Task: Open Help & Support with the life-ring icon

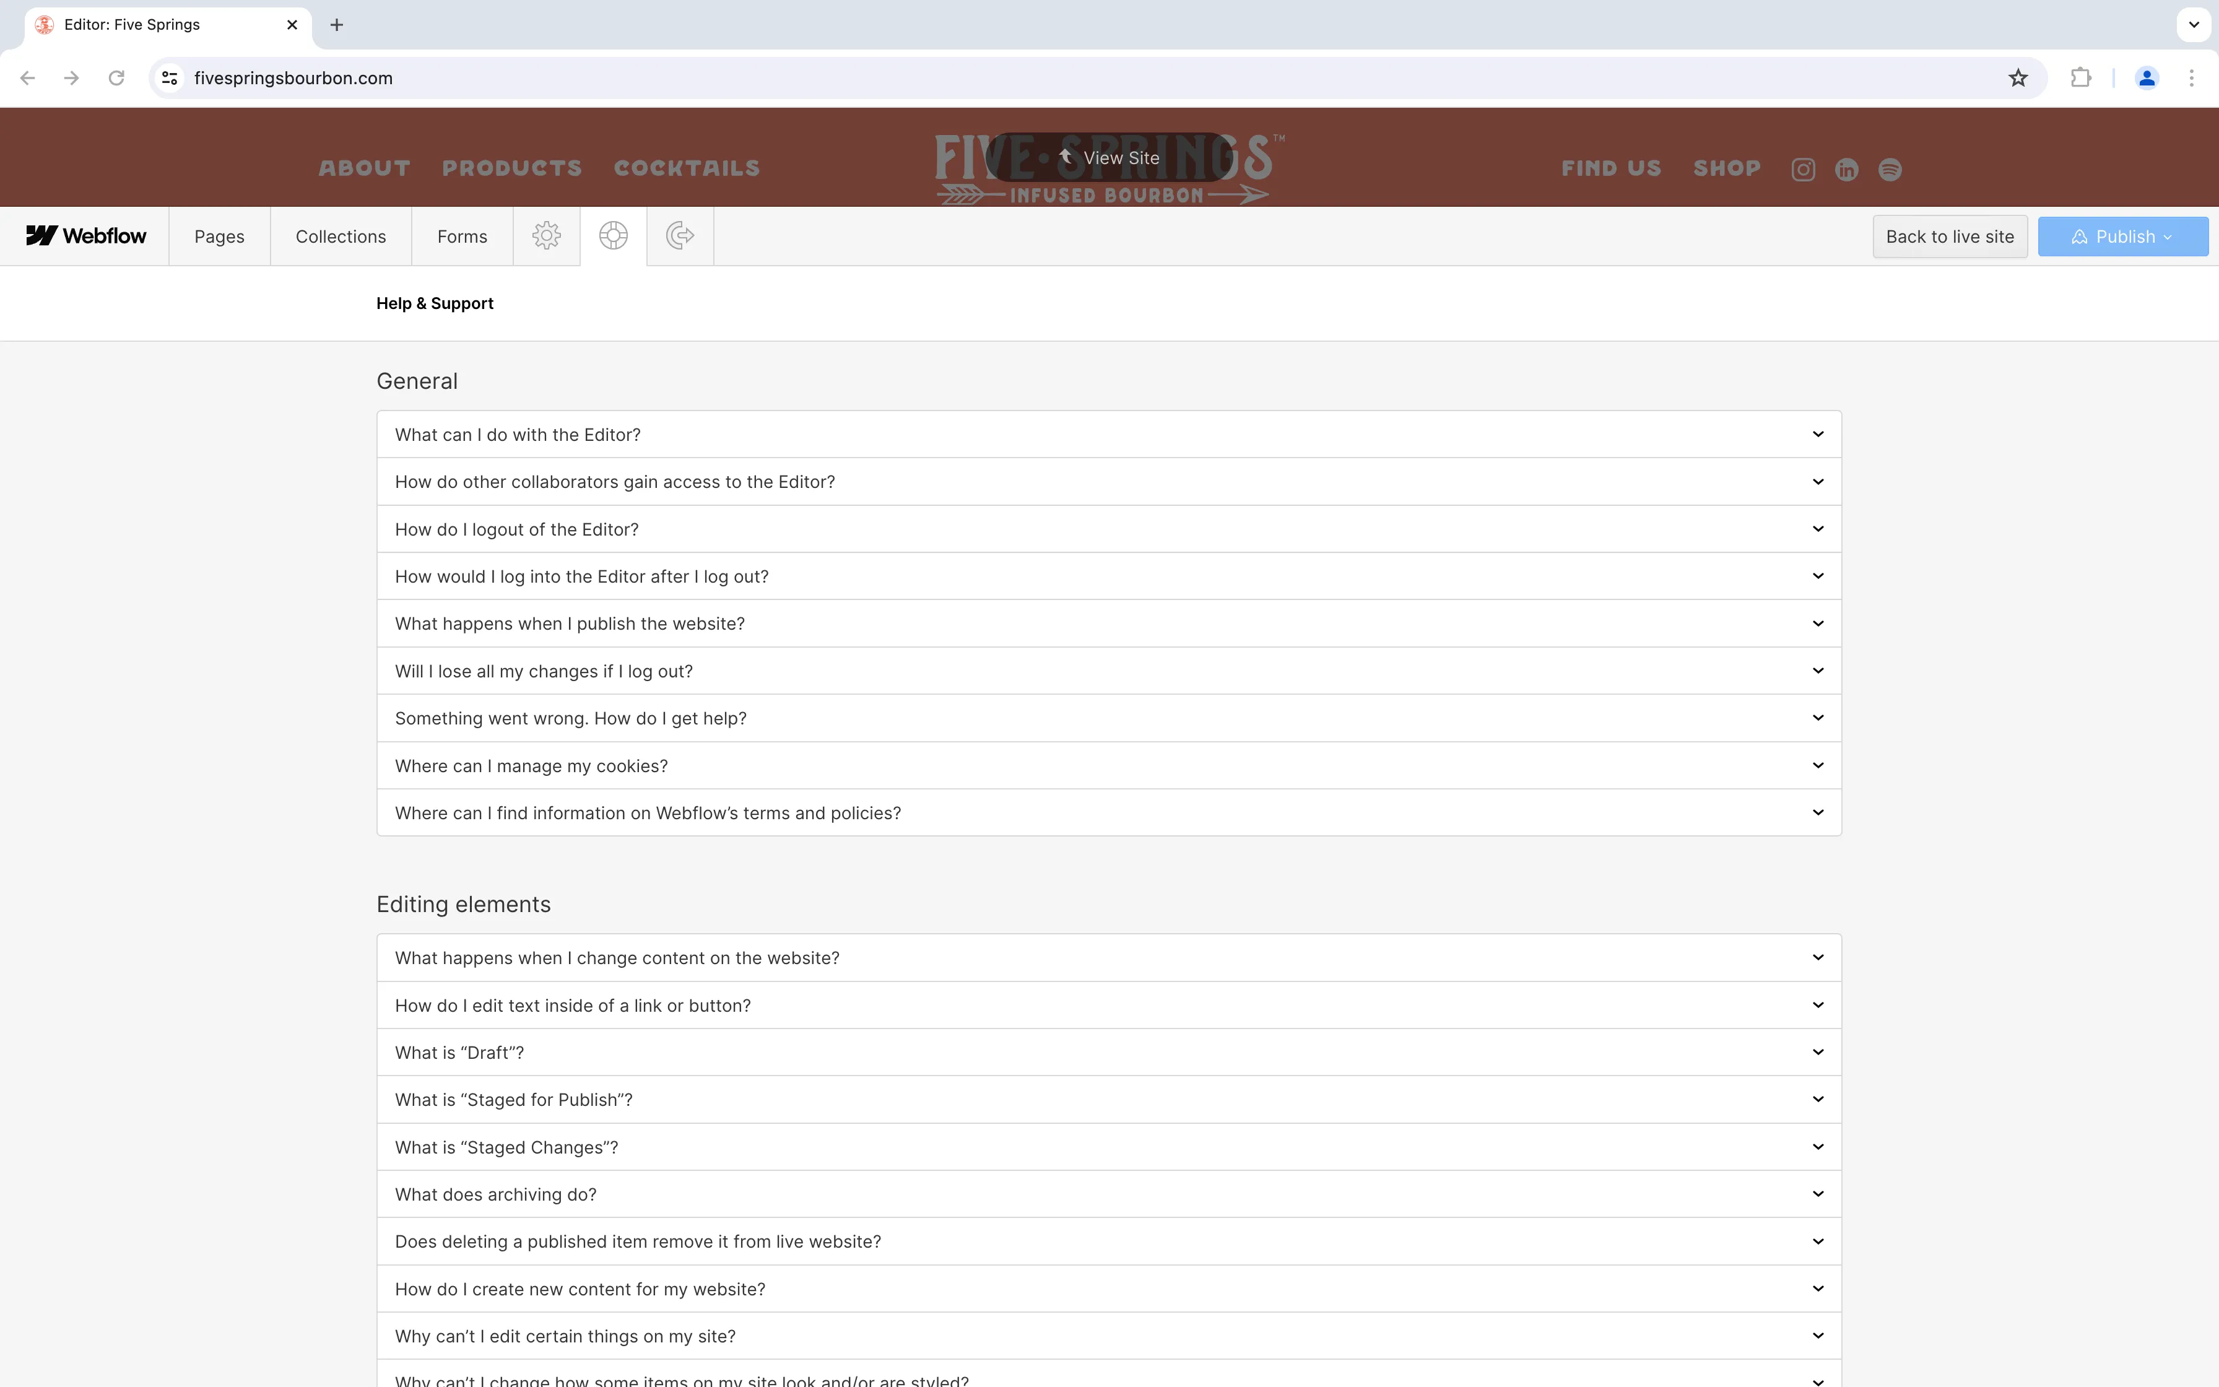Action: tap(614, 236)
